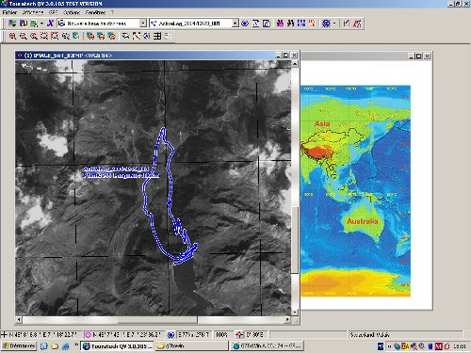
Task: Open the Fenêtres menu
Action: (x=95, y=12)
